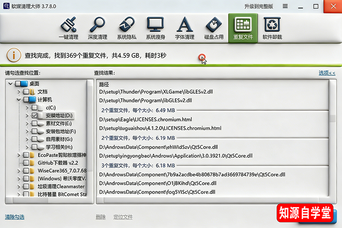Check the 桌面 checkbox
The width and height of the screenshot is (342, 228).
tap(18, 83)
